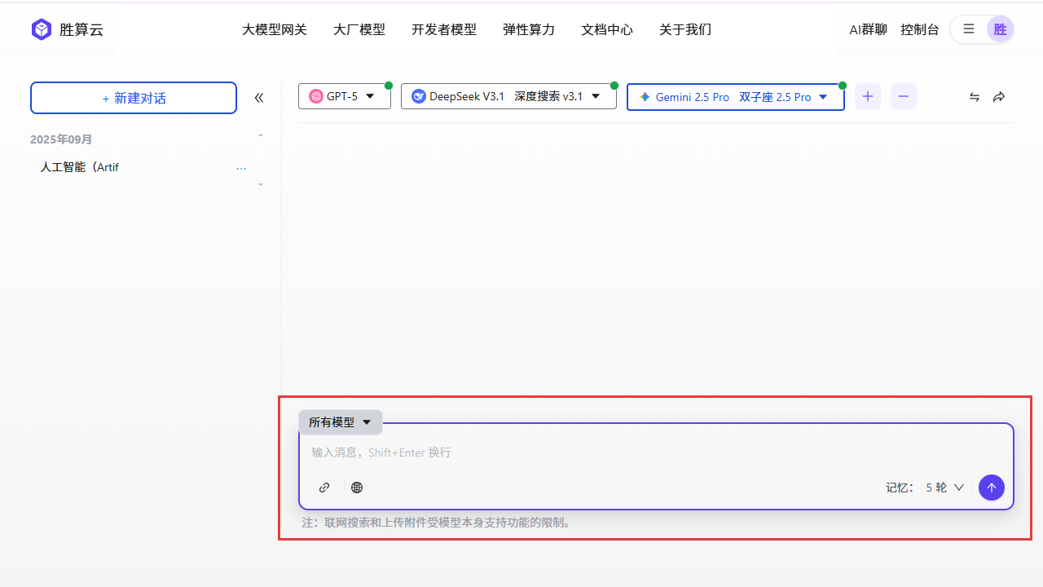Viewport: 1043px width, 587px height.
Task: Click the send arrow button
Action: [x=992, y=488]
